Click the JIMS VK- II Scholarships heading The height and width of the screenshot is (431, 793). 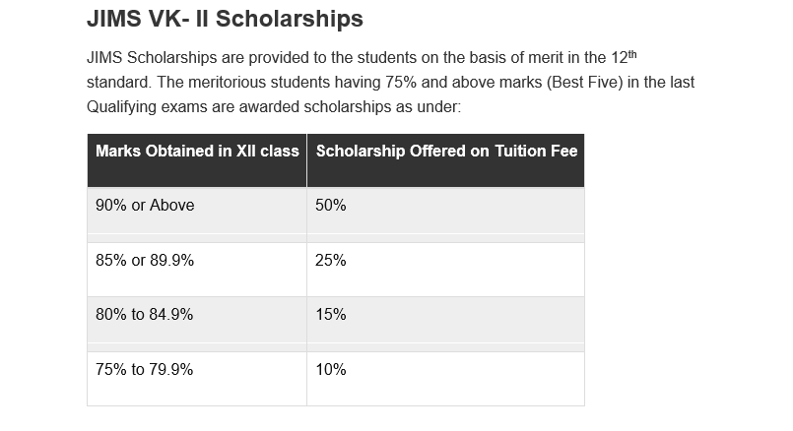click(x=225, y=19)
